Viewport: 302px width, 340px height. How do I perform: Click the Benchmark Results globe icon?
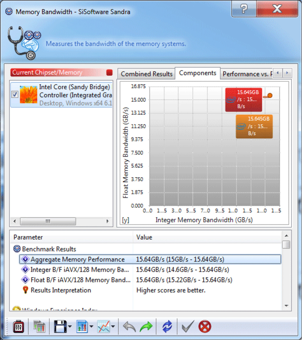pos(17,249)
